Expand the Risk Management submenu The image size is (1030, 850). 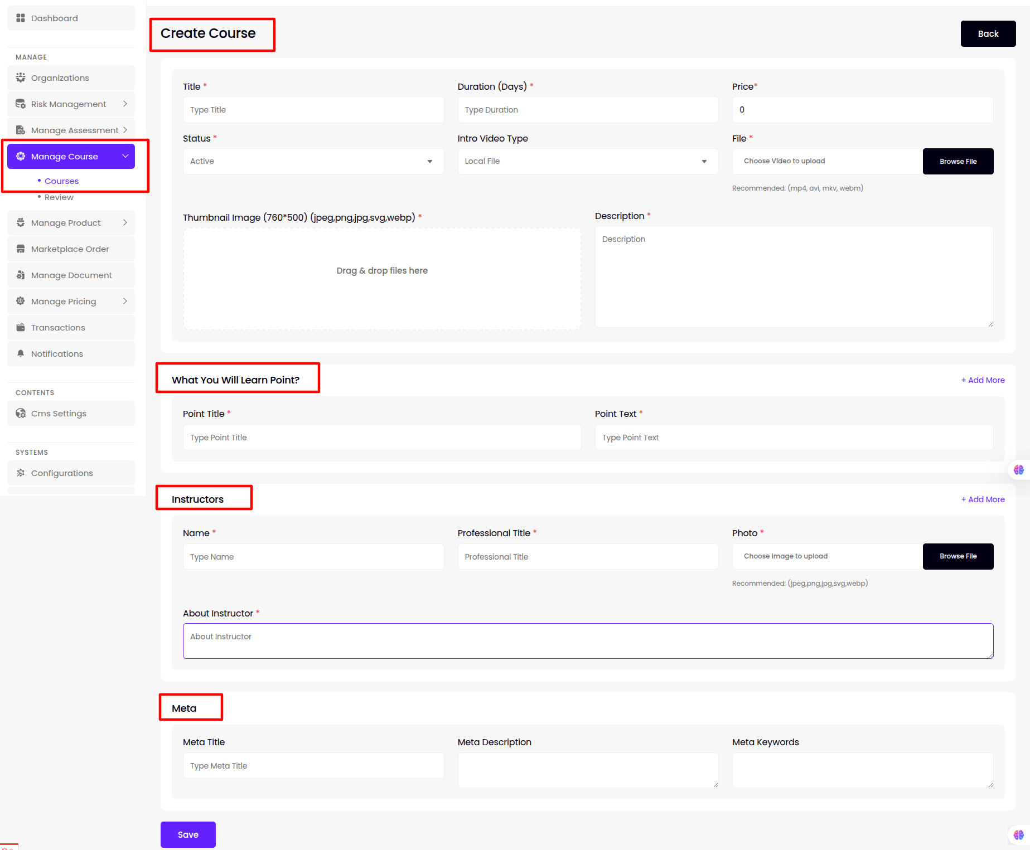coord(125,104)
